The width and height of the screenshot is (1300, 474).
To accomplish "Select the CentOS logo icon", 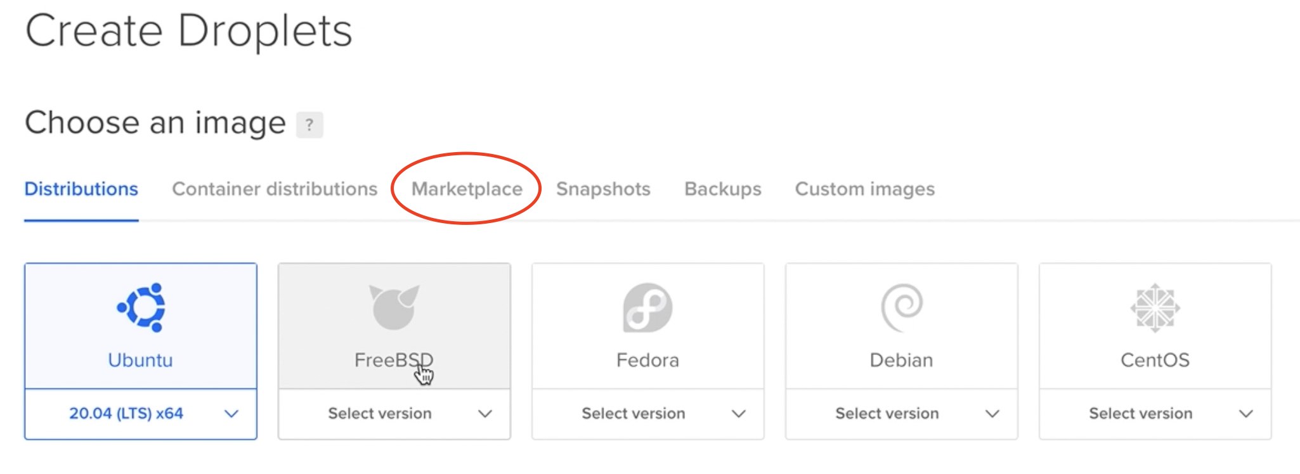I will pos(1155,308).
